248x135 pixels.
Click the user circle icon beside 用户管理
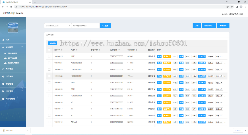pyautogui.click(x=3, y=76)
